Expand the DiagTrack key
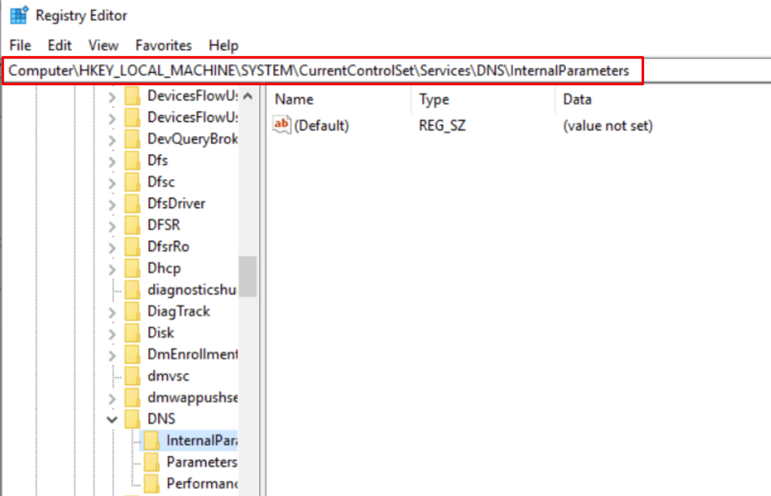Viewport: 771px width, 496px height. pos(112,312)
